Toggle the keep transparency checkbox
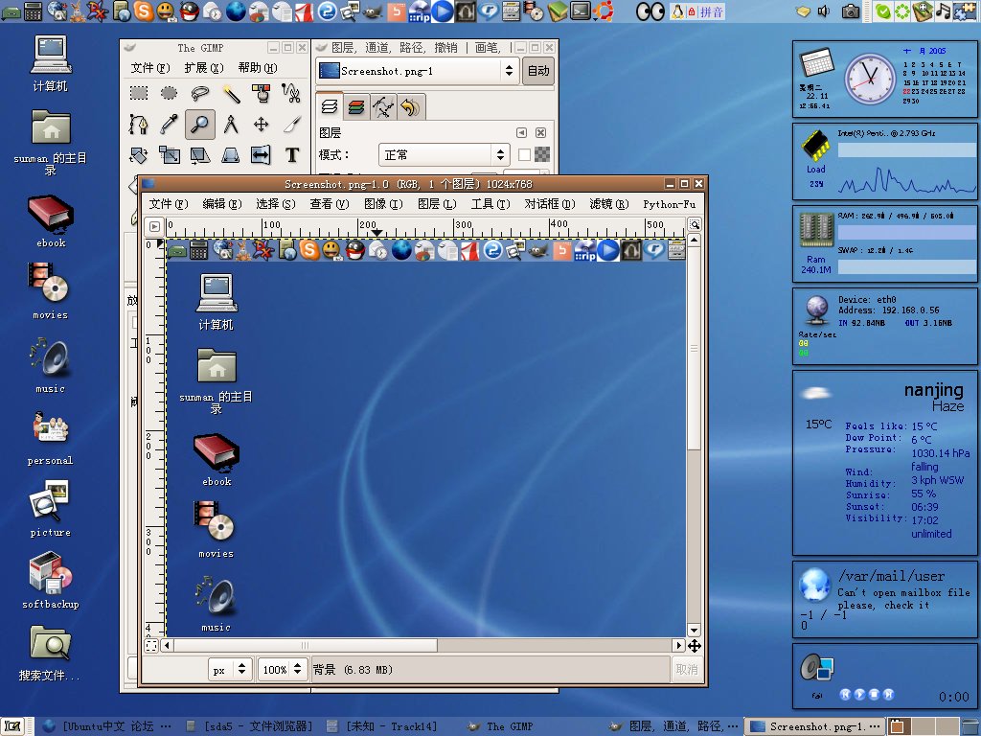 (x=524, y=154)
